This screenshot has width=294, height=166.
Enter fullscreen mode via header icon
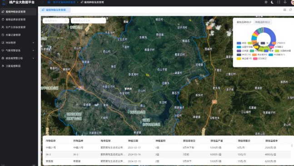pyautogui.click(x=279, y=2)
